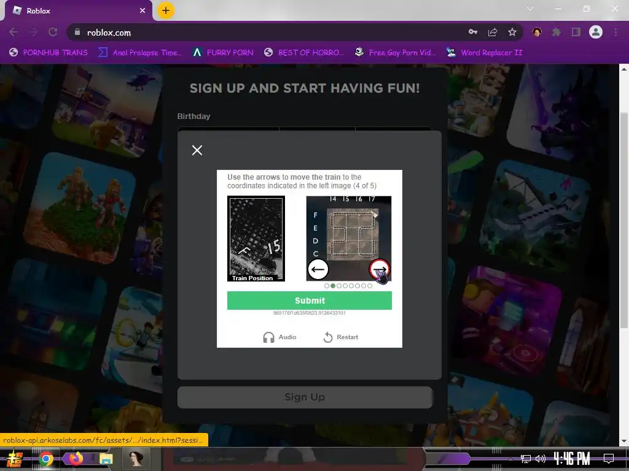Select the third progress dot

click(339, 286)
